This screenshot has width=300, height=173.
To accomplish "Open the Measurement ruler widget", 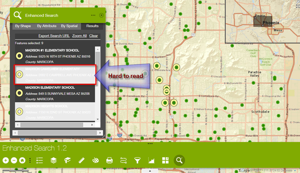I will click(x=82, y=160).
